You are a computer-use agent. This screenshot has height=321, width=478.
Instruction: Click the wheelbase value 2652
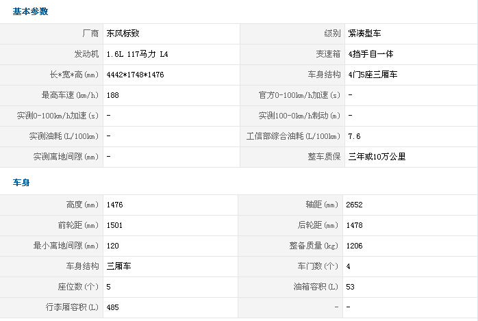354,205
